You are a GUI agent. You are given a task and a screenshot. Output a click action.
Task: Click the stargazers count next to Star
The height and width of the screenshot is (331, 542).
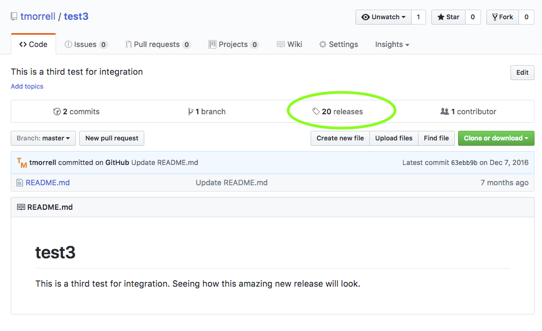tap(473, 17)
